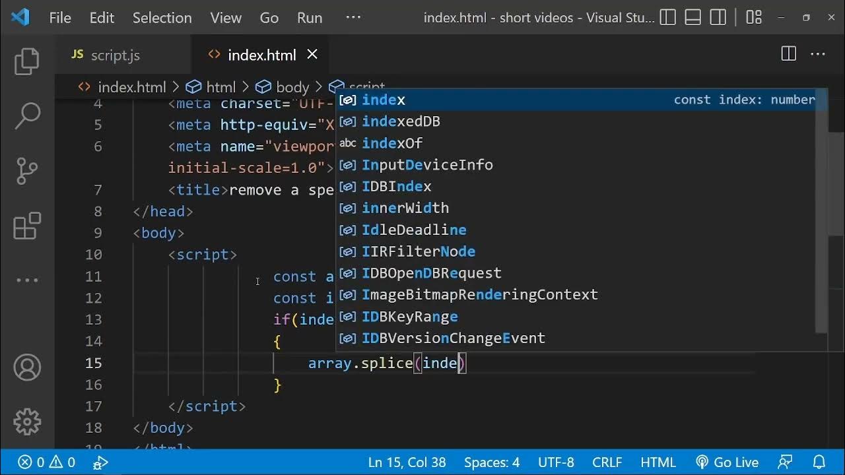
Task: Open the Search view in activity bar
Action: coord(27,116)
